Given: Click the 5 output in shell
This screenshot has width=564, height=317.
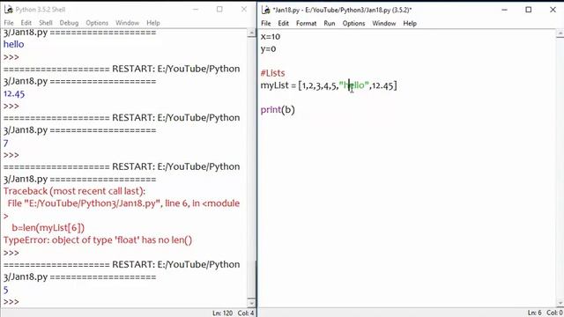Looking at the screenshot, I should 6,290.
